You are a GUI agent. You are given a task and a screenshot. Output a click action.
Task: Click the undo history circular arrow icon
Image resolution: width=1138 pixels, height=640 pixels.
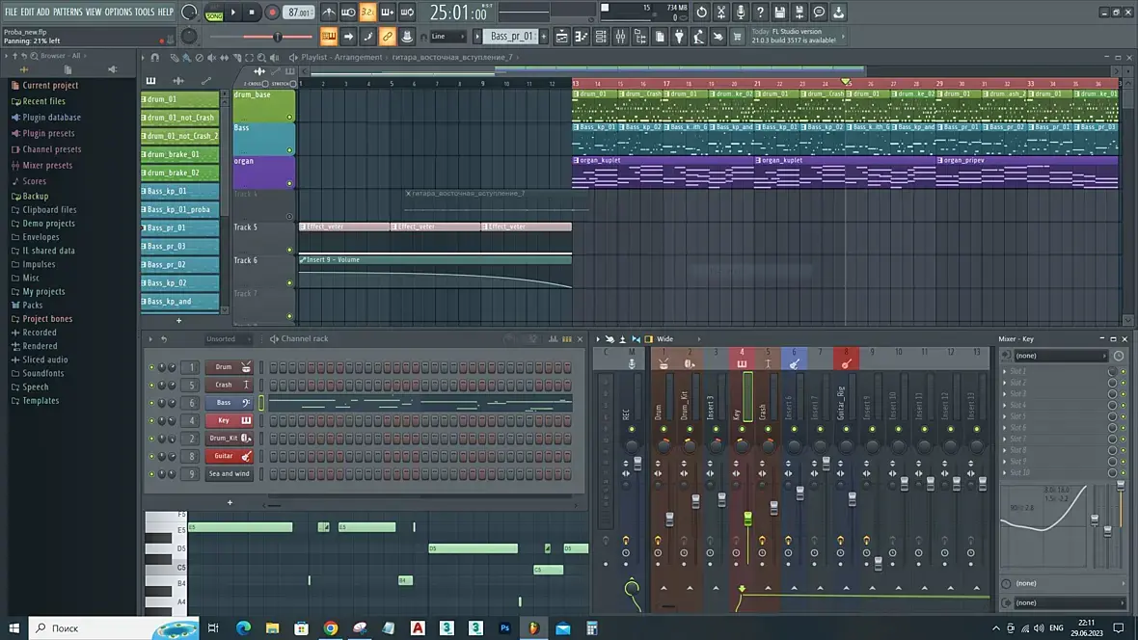701,13
